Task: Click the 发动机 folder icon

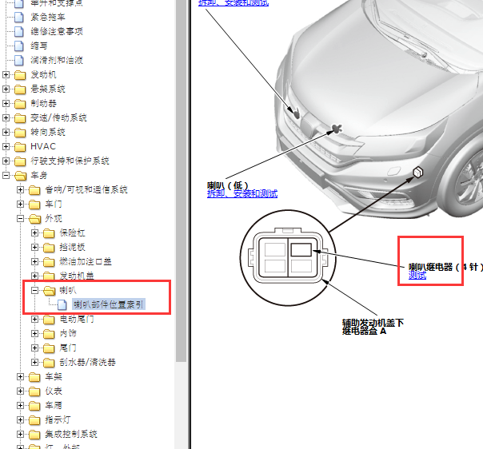Action: pyautogui.click(x=20, y=75)
